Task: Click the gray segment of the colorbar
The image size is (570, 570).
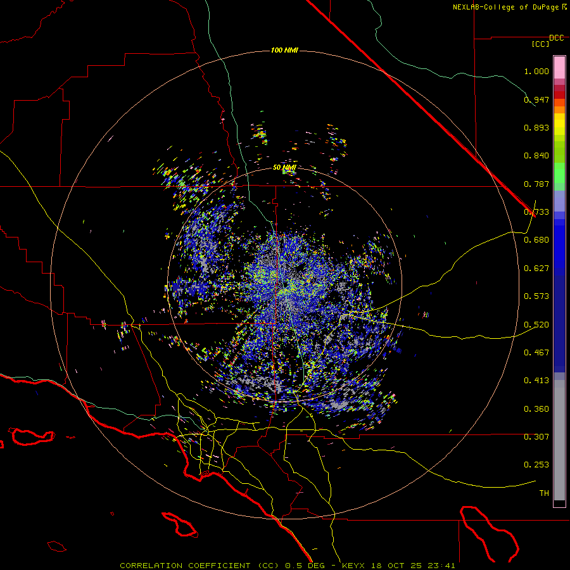Action: pos(559,440)
